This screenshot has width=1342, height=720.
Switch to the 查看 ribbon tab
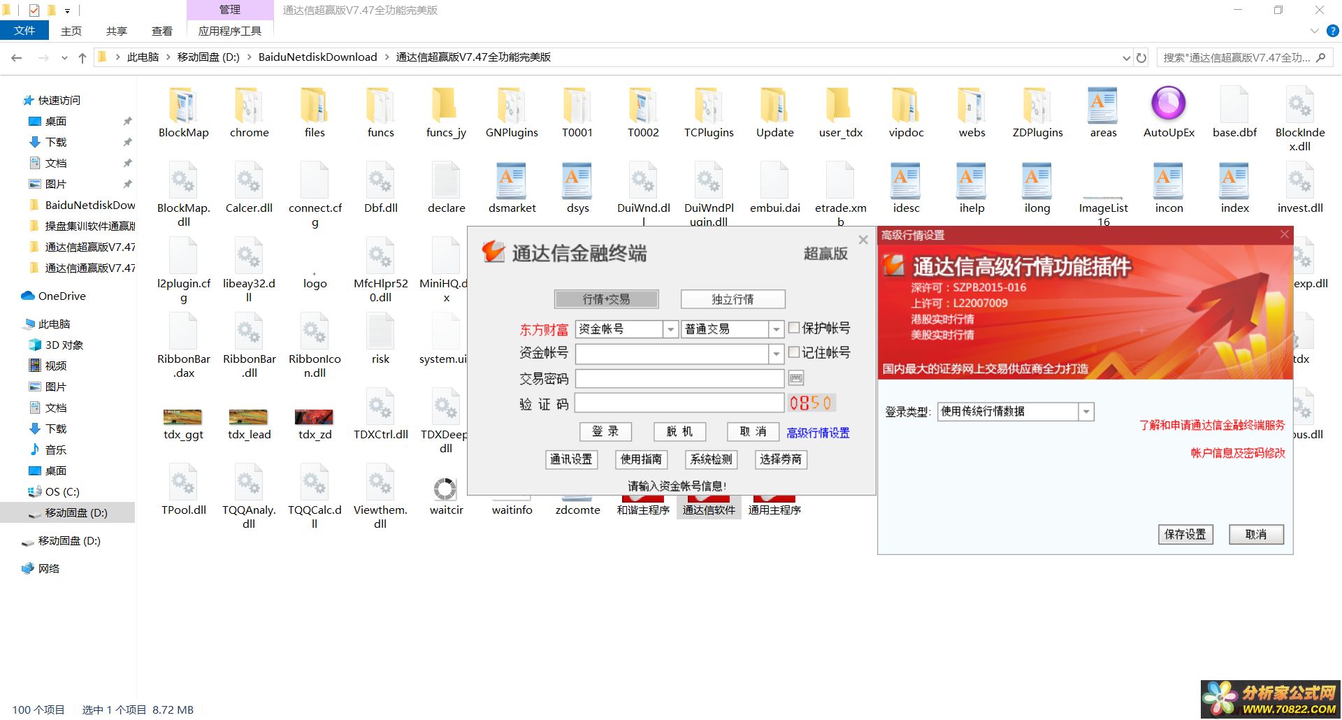162,31
